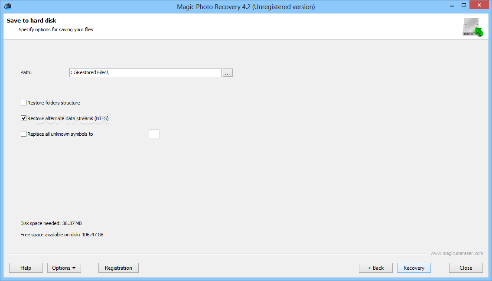Screen dimensions: 492x281
Task: Click the Save to hard disk heading
Action: 31,21
